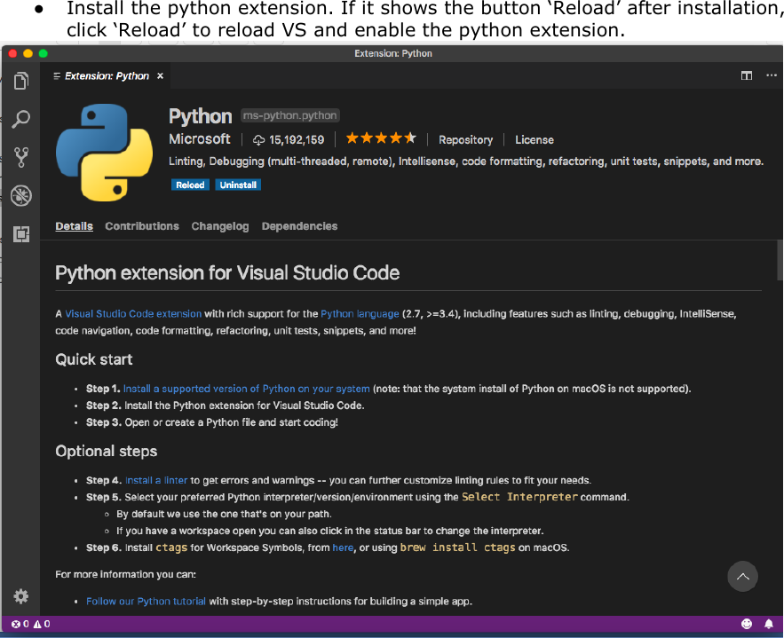Open the Explorer icon in activity bar
Viewport: 784px width, 638px height.
pos(20,81)
